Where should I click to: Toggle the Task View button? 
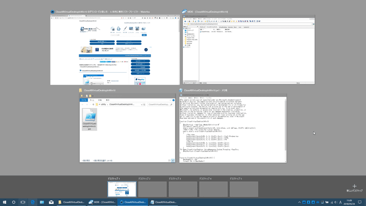tap(23, 202)
